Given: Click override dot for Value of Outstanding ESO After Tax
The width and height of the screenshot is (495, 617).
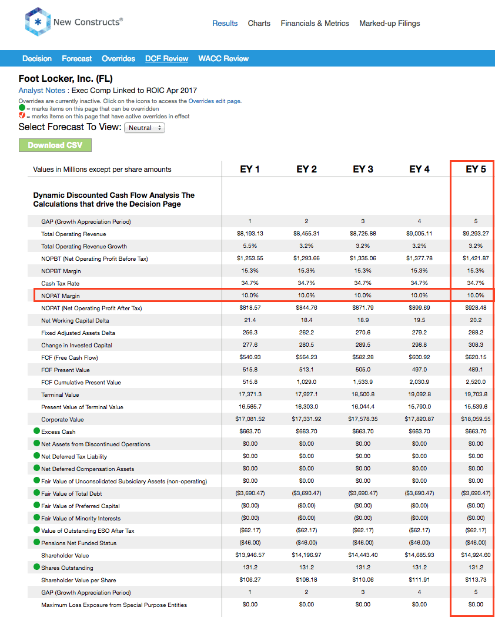Looking at the screenshot, I should point(37,530).
